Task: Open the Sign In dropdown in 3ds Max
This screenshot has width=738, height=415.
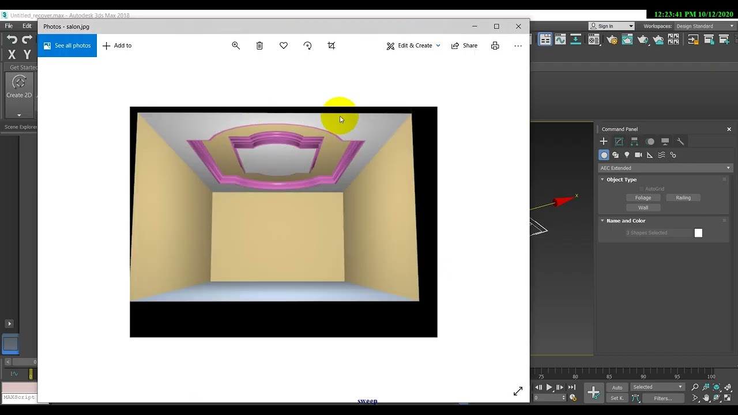Action: click(612, 26)
